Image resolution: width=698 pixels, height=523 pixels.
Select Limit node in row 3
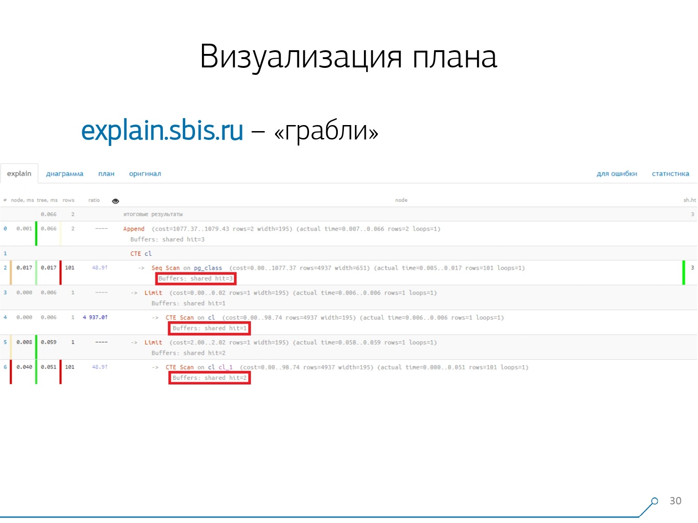coord(153,293)
